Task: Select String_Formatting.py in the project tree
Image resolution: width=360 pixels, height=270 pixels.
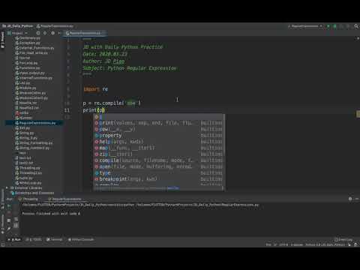Action: (34, 143)
